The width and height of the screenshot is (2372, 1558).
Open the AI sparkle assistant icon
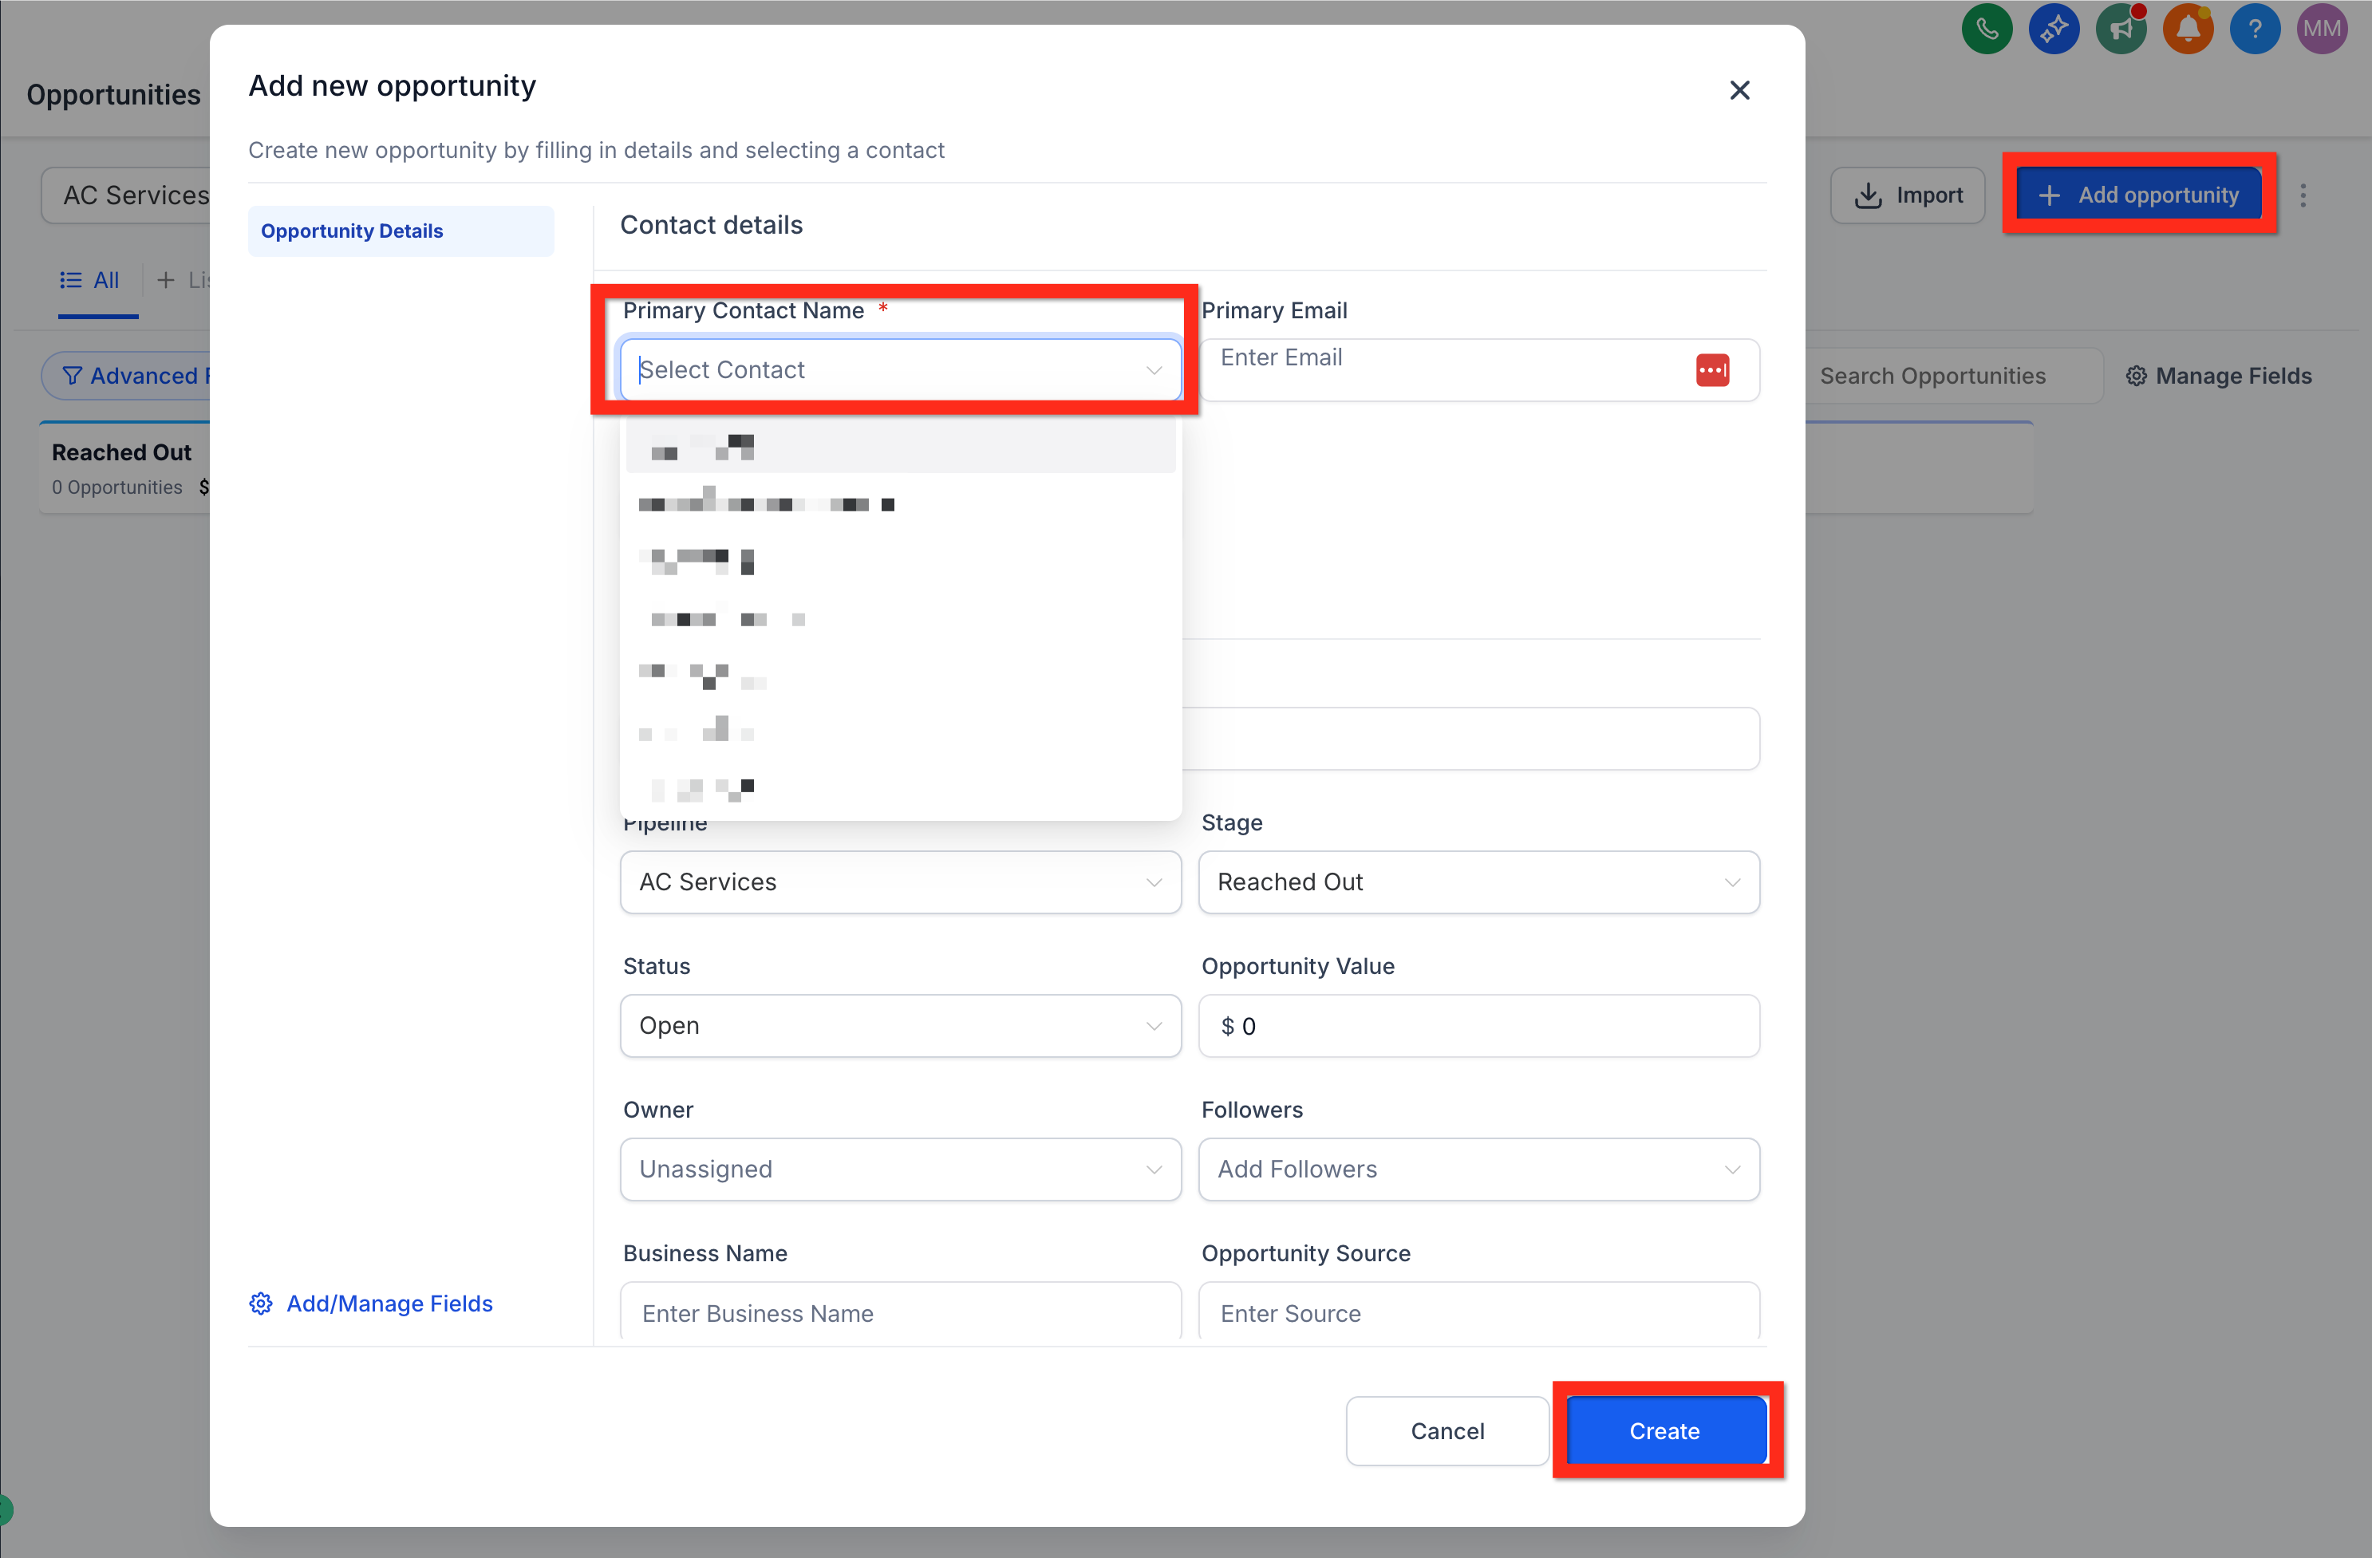(2053, 28)
